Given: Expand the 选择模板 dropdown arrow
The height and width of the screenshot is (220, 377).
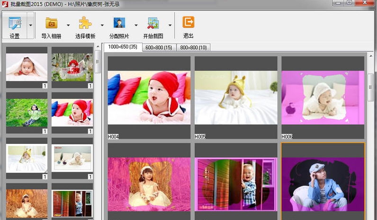Looking at the screenshot, I should pyautogui.click(x=102, y=25).
